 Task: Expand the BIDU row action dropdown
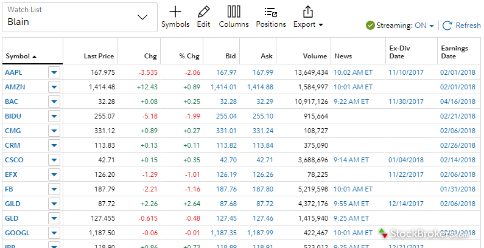pos(54,117)
